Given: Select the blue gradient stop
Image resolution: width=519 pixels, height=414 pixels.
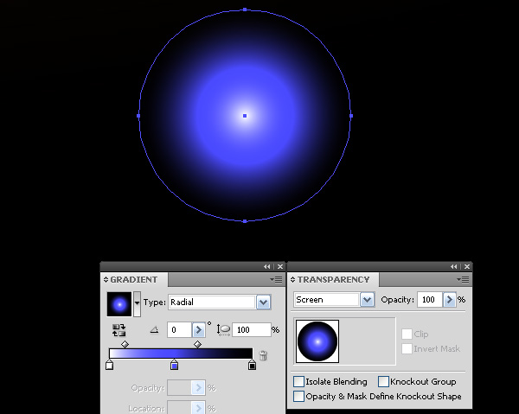Looking at the screenshot, I should coord(174,365).
